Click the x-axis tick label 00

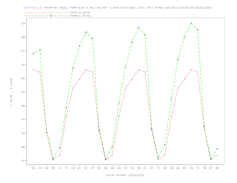pos(34,168)
